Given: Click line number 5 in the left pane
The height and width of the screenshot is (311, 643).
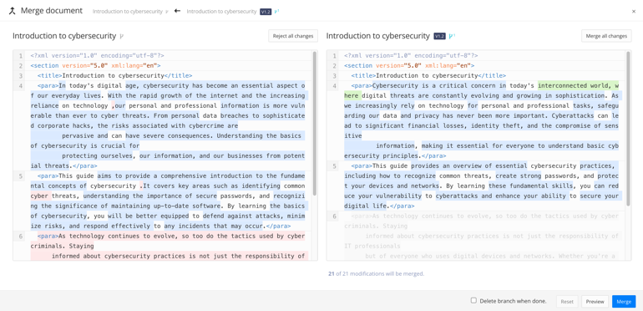Looking at the screenshot, I should tap(21, 176).
